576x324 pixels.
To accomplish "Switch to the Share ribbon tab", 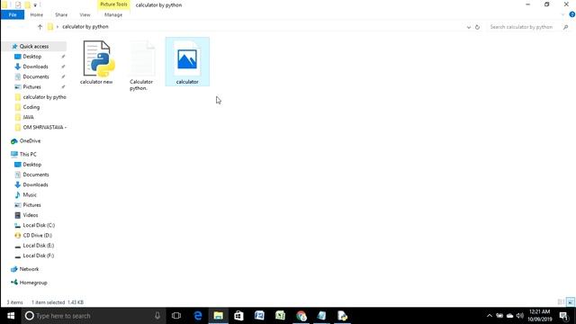I will (x=61, y=14).
